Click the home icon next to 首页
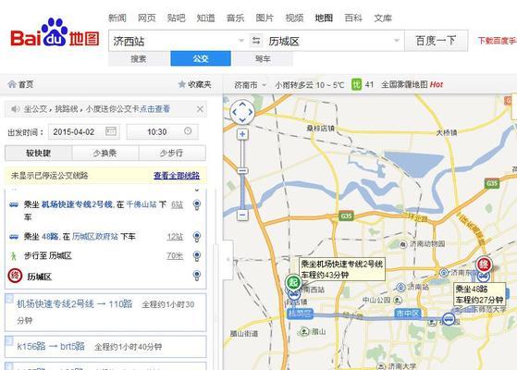 [x=12, y=84]
